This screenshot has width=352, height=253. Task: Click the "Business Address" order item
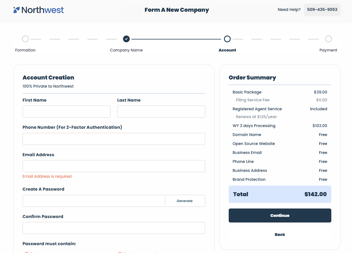250,170
